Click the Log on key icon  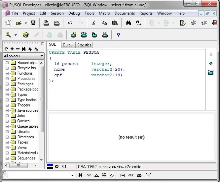coord(8,35)
